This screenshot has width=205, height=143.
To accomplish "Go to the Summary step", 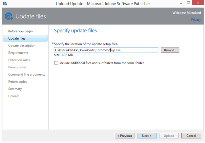I will point(15,89).
